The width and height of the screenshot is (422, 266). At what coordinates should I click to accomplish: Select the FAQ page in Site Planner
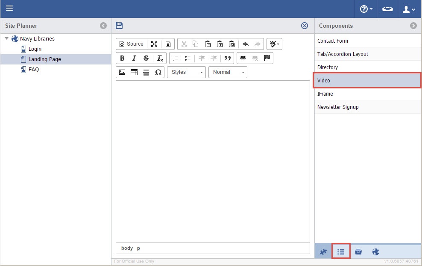34,69
